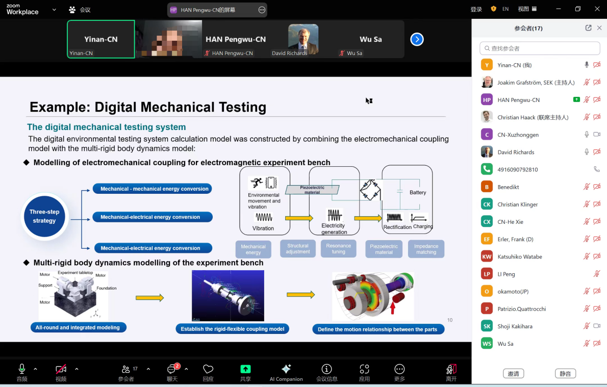Expand audio settings arrow next to microphone

35,369
